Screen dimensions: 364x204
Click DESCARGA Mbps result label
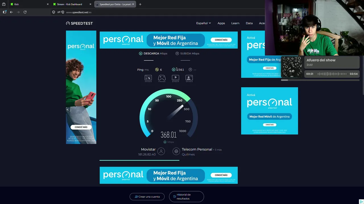pyautogui.click(x=153, y=53)
